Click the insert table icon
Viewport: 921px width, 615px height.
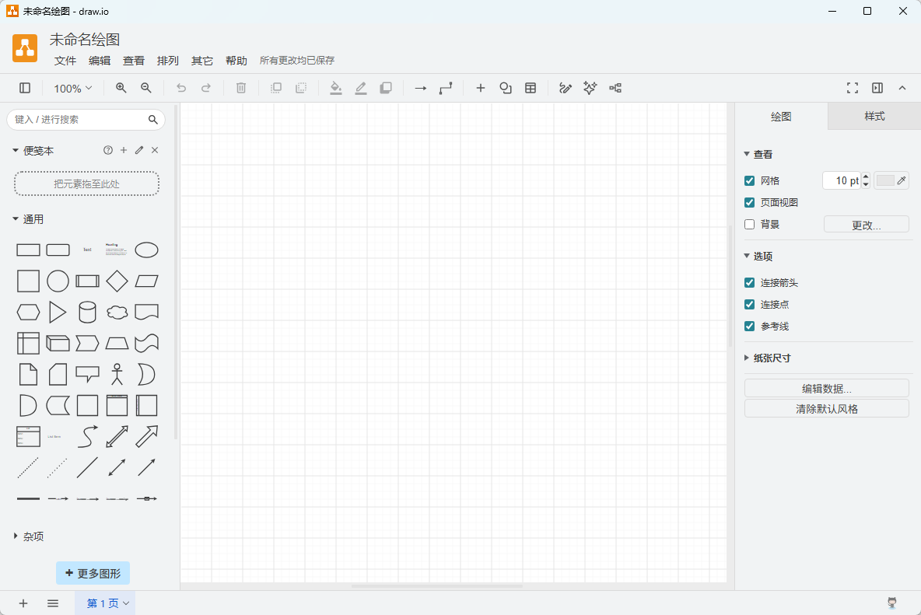(x=531, y=88)
